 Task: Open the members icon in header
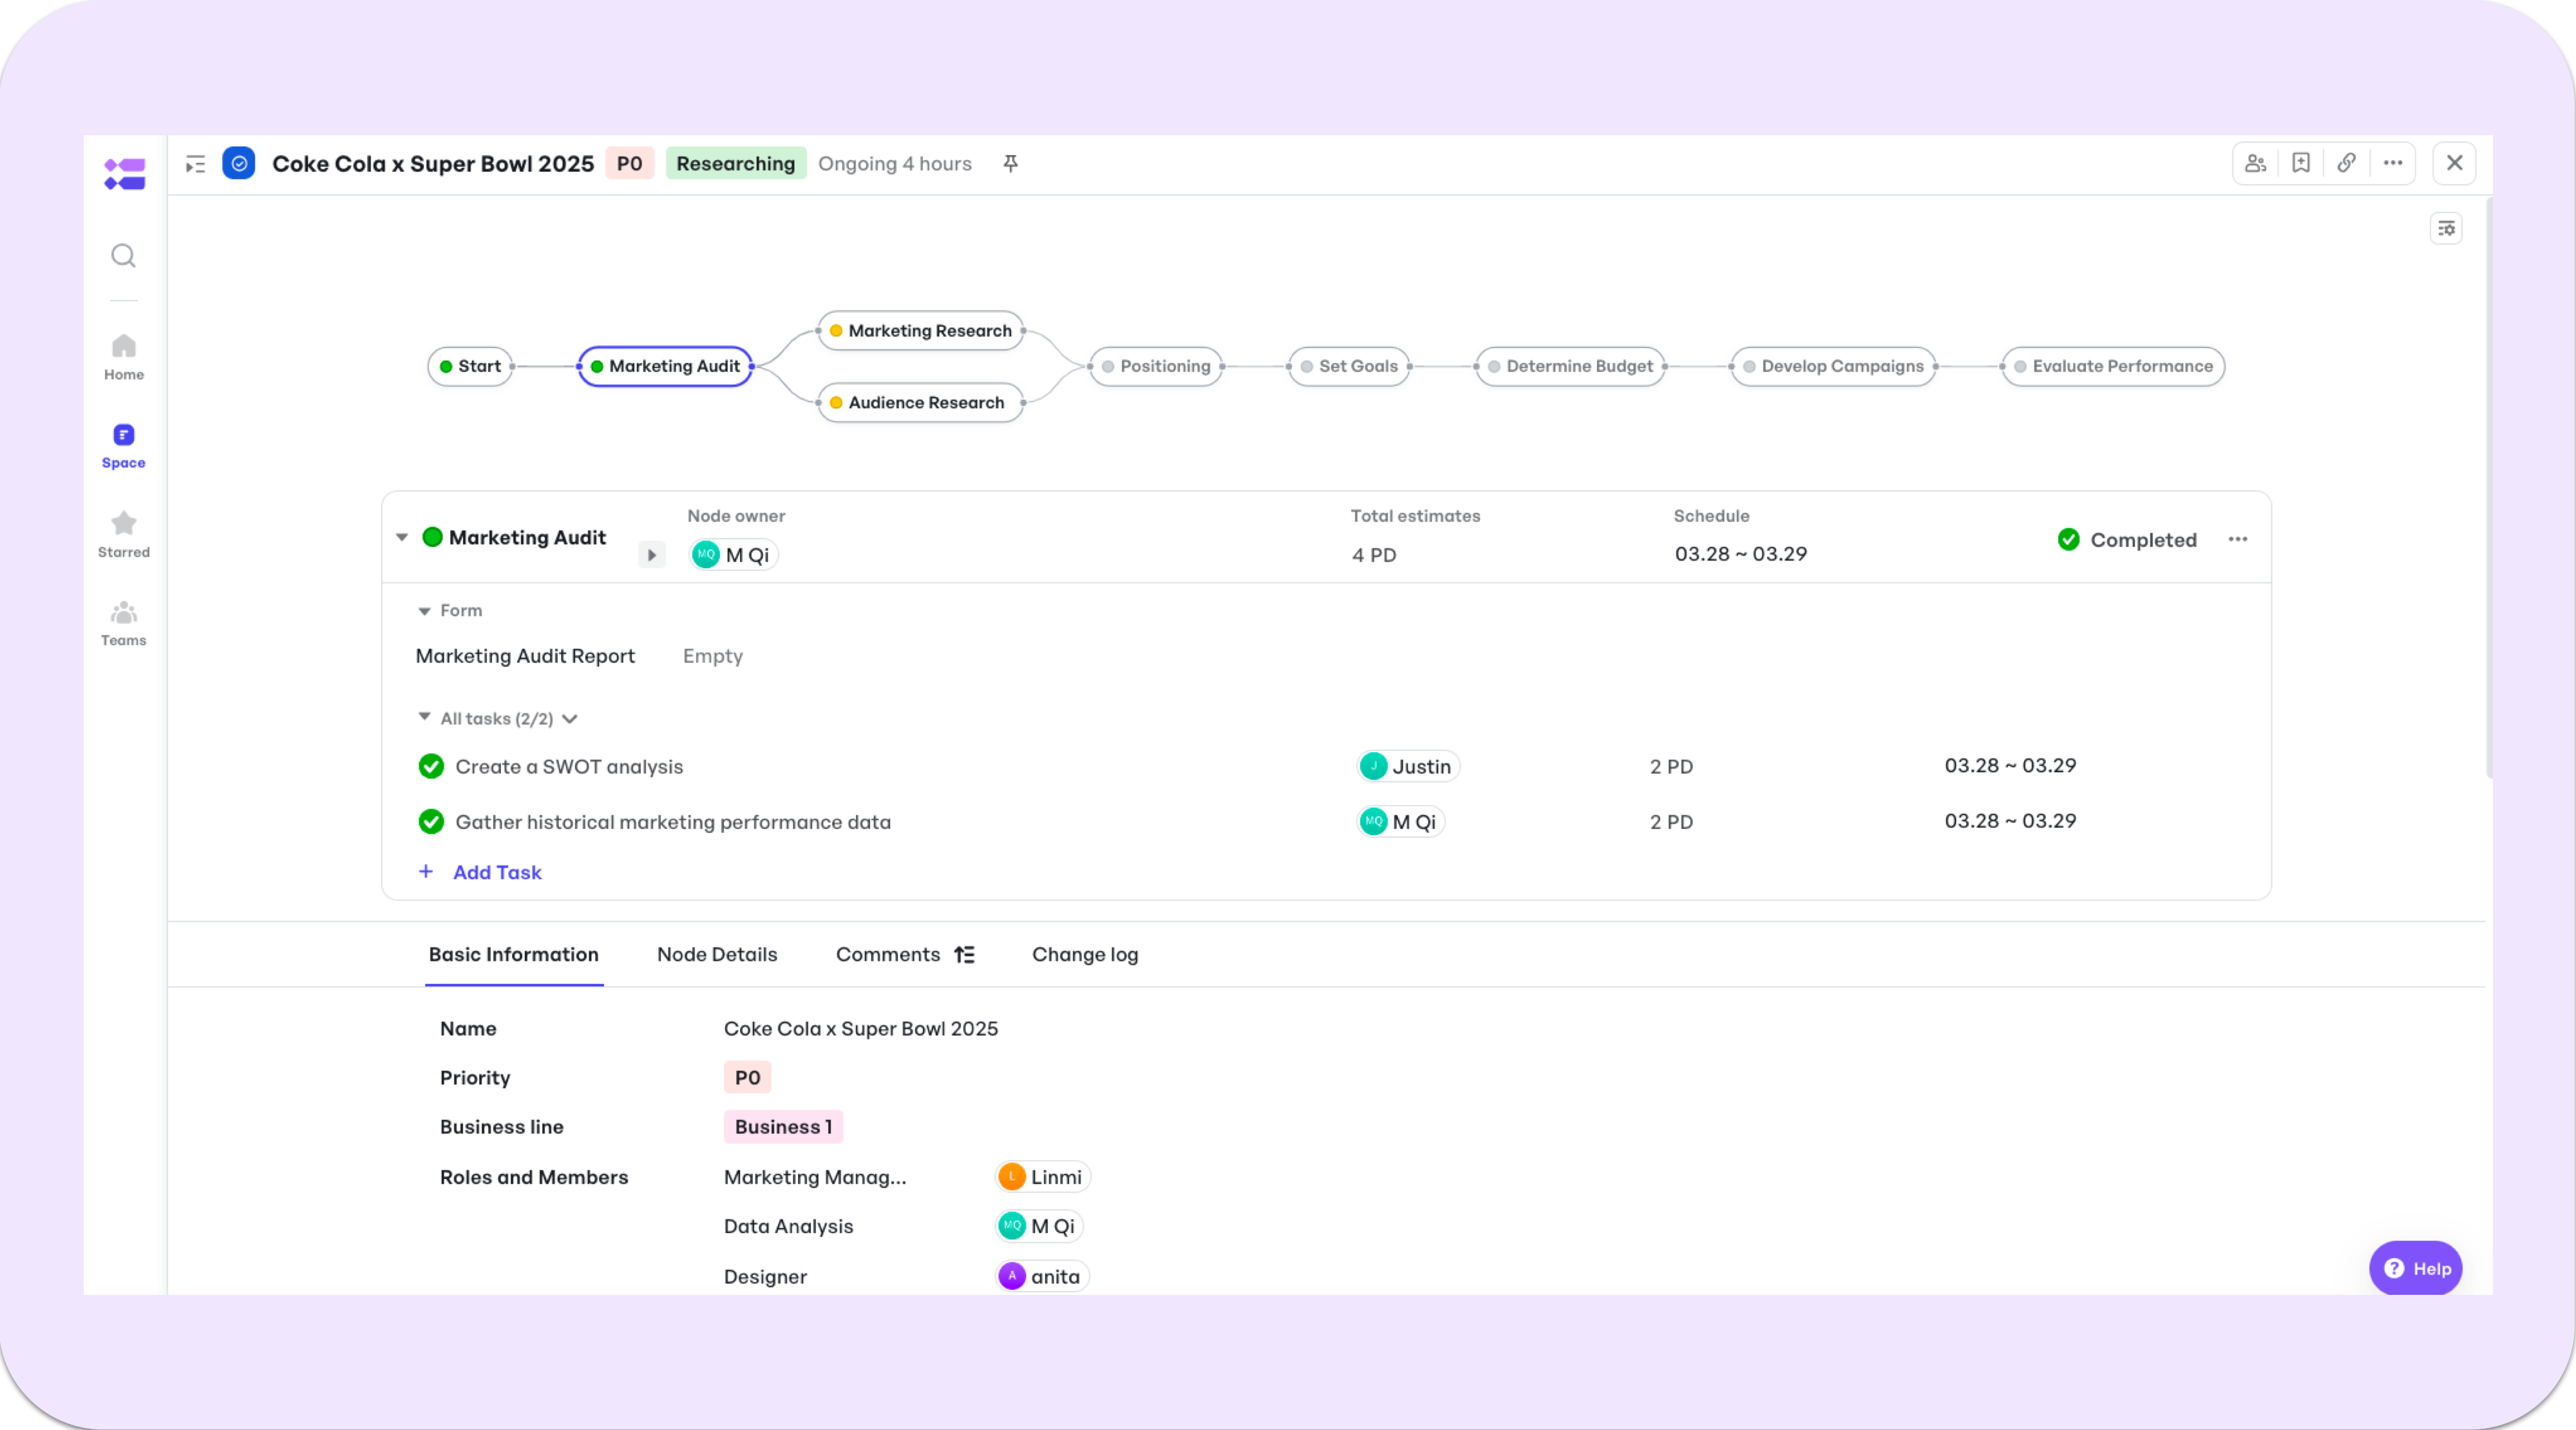click(x=2255, y=163)
